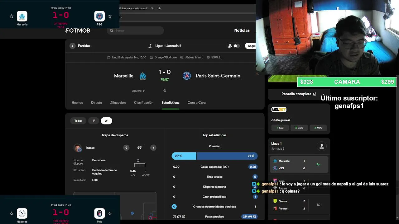Favorite Nápoles with its star icon

click(12, 213)
